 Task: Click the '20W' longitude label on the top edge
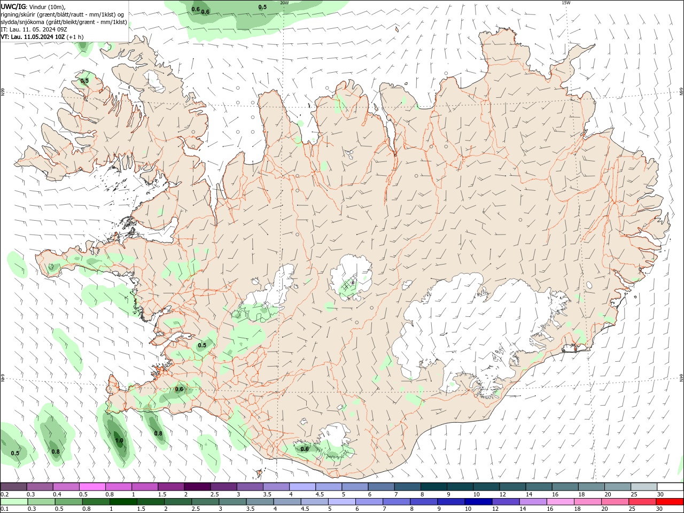pyautogui.click(x=284, y=3)
